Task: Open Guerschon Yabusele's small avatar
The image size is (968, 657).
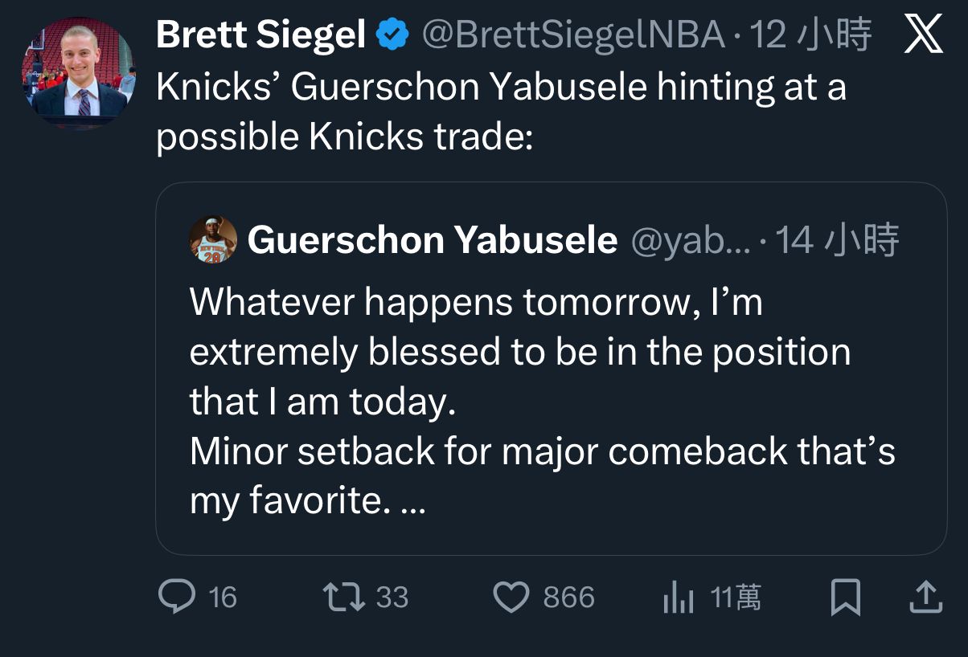Action: (x=213, y=240)
